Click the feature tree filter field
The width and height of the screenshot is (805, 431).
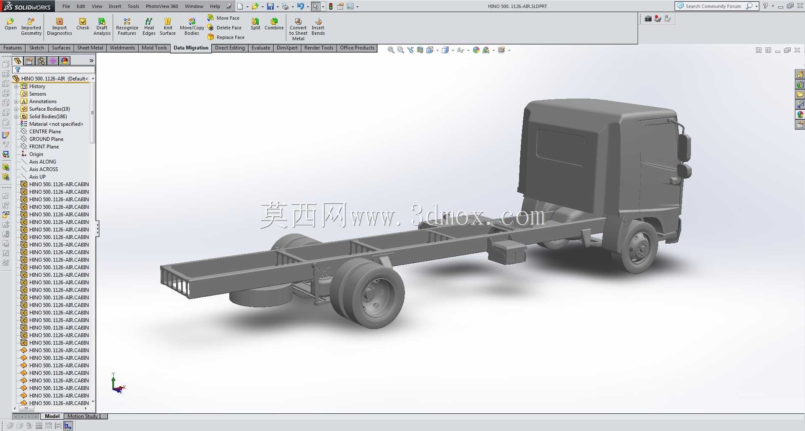point(54,70)
